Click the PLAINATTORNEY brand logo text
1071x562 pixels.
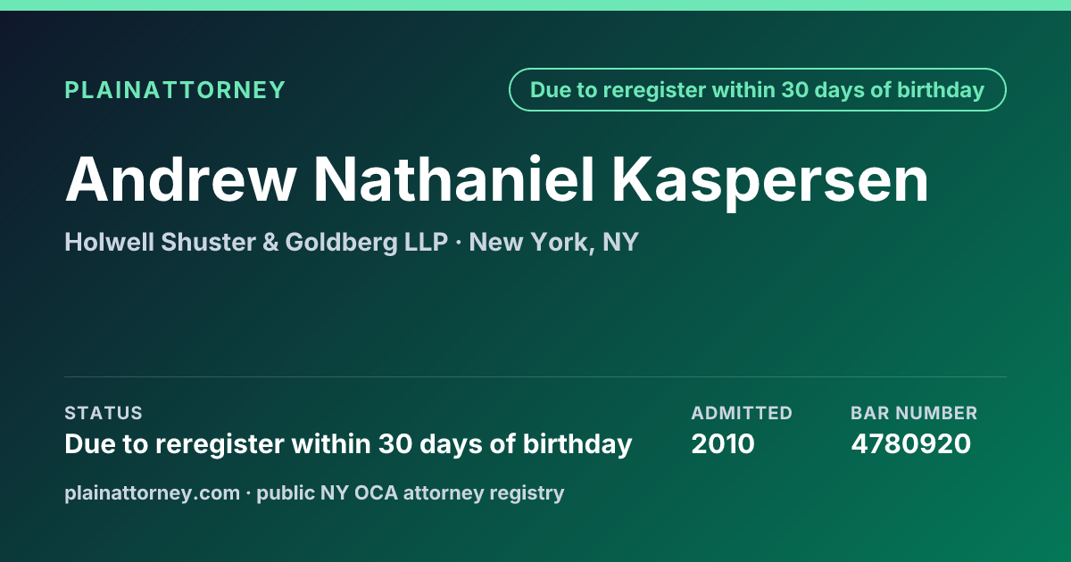pos(175,90)
